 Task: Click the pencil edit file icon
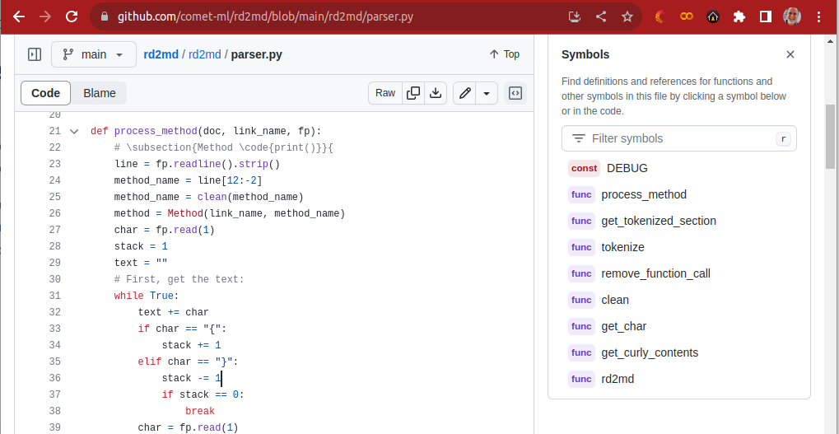click(464, 93)
